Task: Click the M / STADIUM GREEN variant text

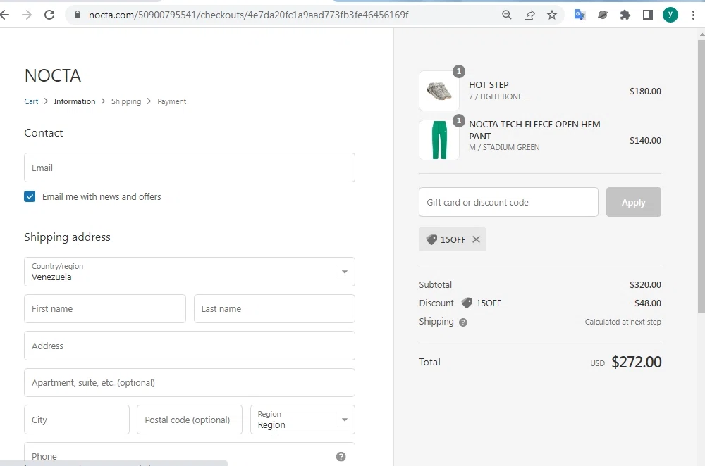Action: [x=504, y=147]
